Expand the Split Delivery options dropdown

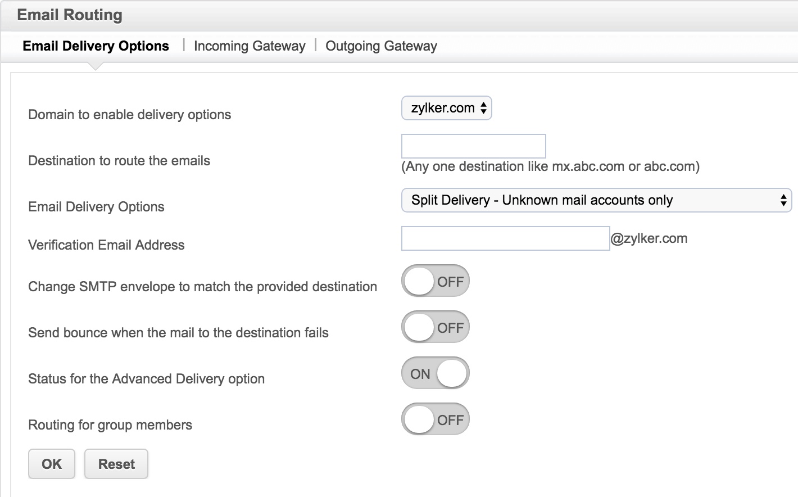click(596, 200)
